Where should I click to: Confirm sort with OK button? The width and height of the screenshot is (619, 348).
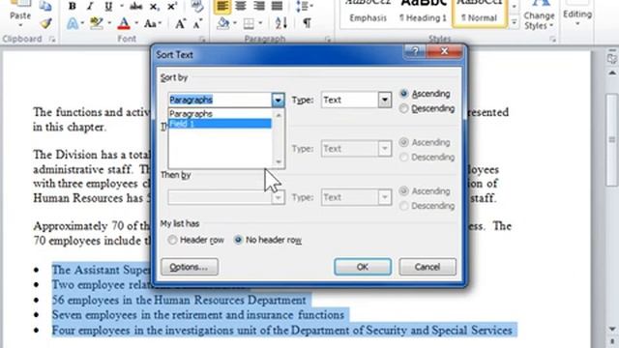coord(363,267)
